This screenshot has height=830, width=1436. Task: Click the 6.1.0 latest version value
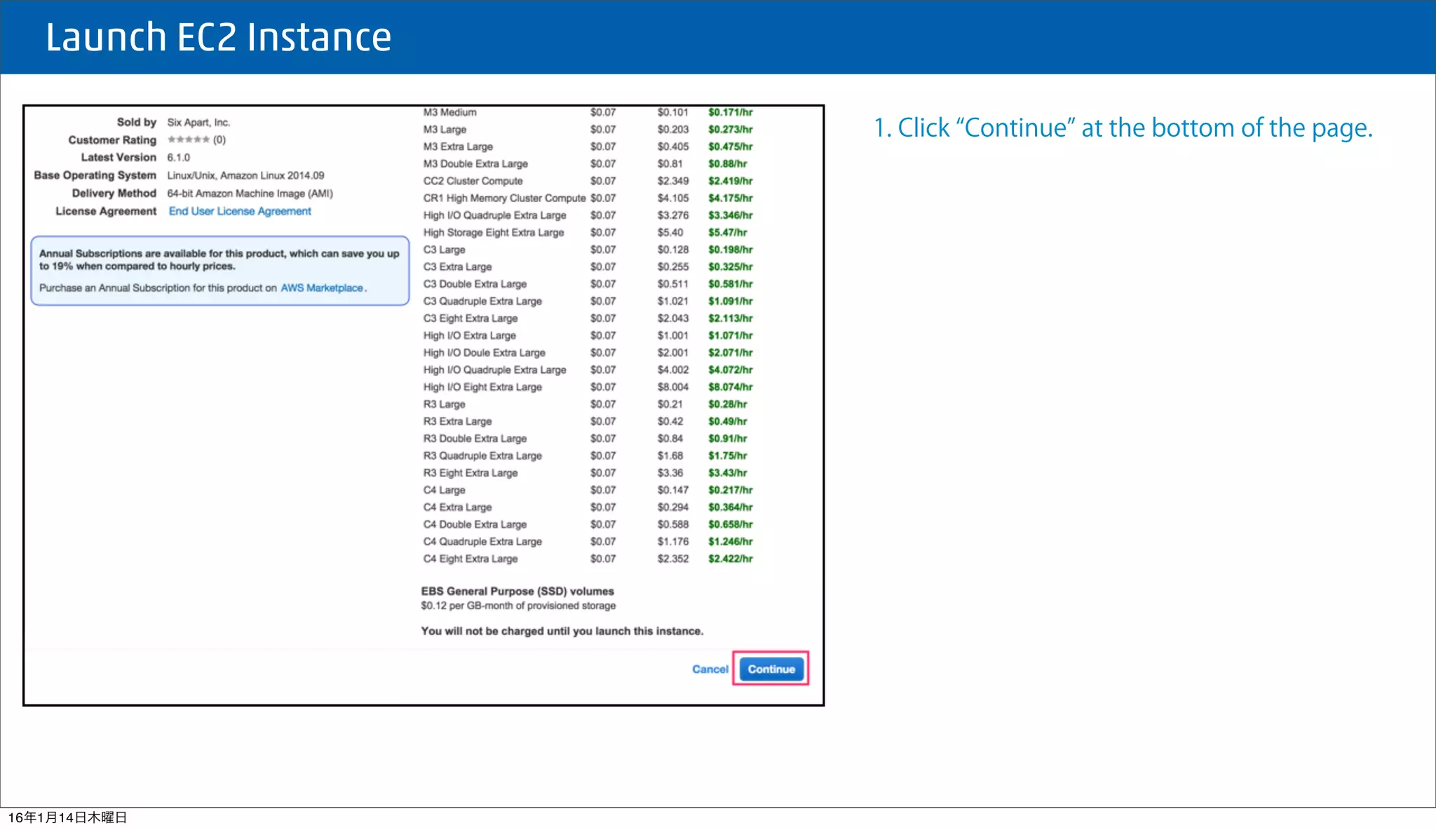tap(178, 158)
